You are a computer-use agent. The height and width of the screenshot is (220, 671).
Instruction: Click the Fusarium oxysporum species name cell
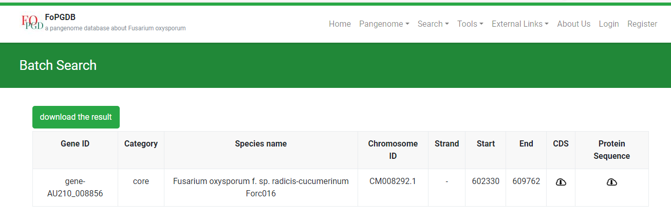261,188
